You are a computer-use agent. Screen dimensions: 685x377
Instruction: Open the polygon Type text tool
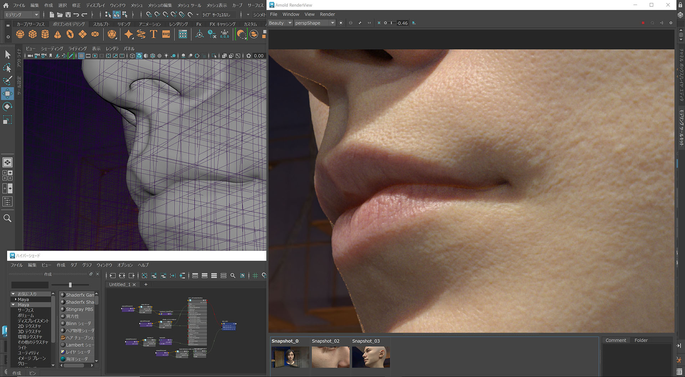(x=153, y=34)
